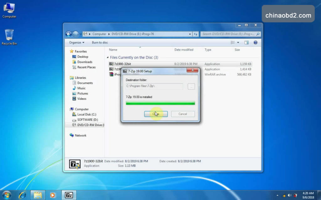Open Windows Explorer taskbar icon
The image size is (321, 200).
[38, 195]
